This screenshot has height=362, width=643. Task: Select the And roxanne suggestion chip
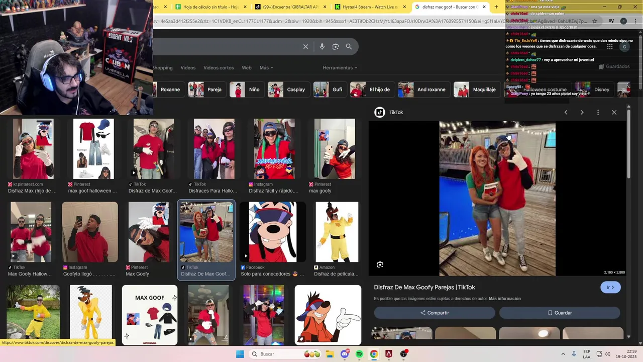(x=423, y=89)
